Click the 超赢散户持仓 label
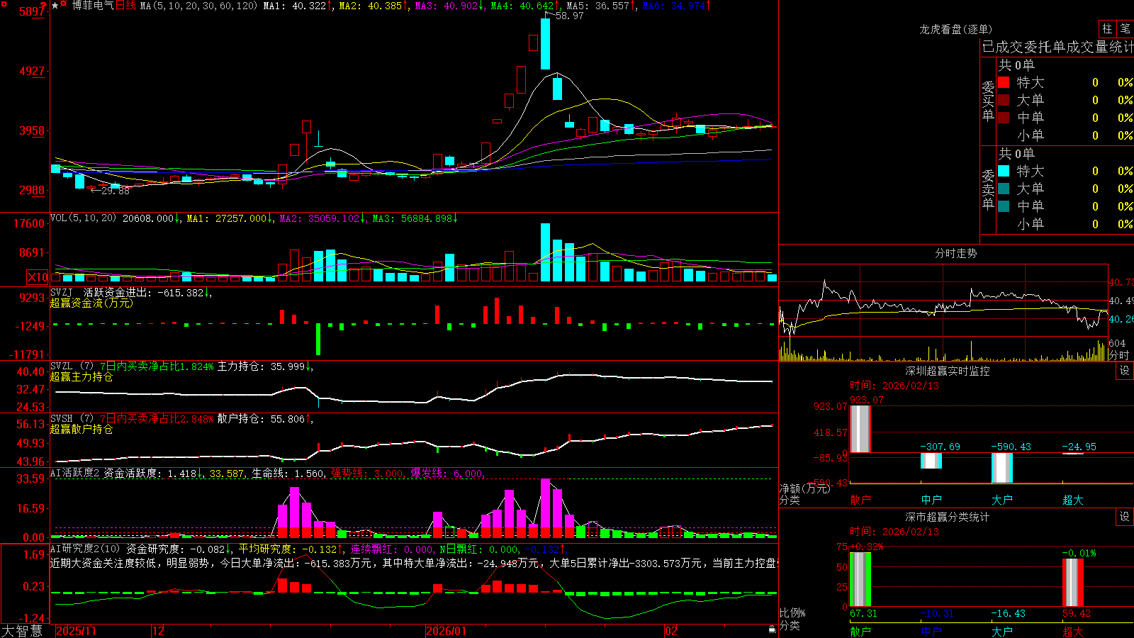 click(82, 429)
